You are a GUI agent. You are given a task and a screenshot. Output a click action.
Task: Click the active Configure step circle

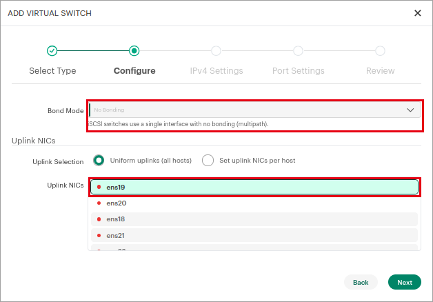pos(134,51)
